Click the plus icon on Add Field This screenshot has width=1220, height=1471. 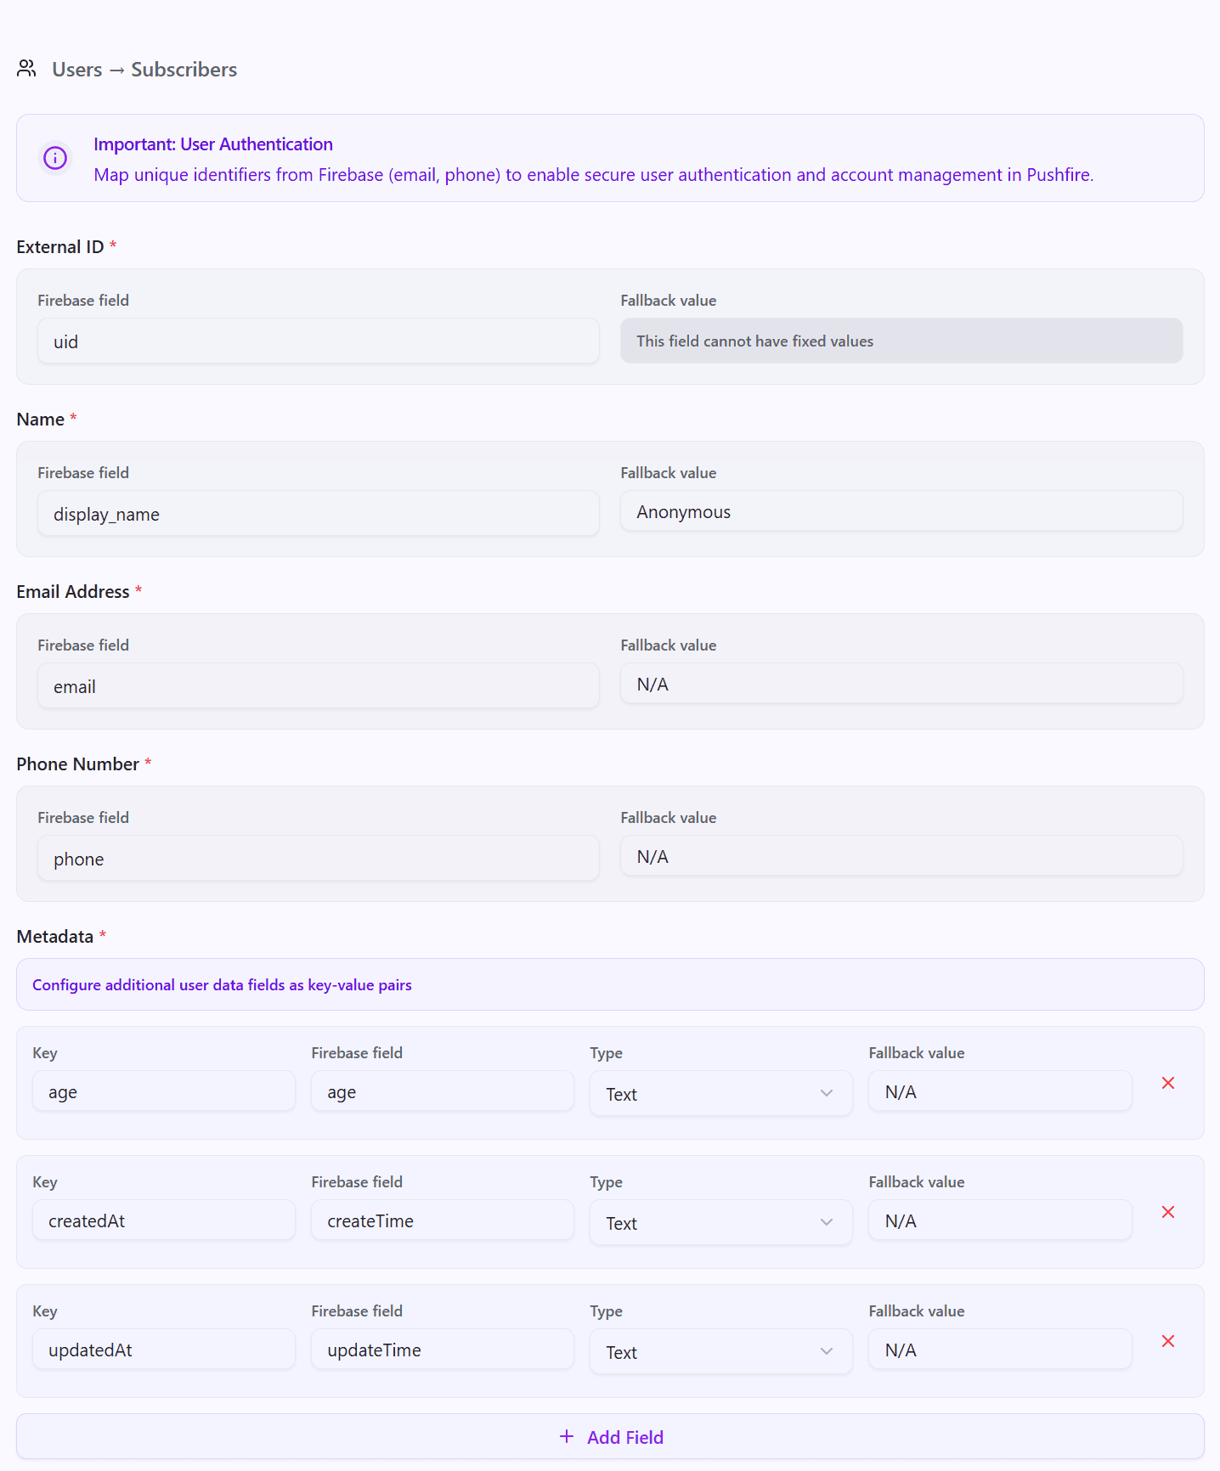pyautogui.click(x=567, y=1436)
